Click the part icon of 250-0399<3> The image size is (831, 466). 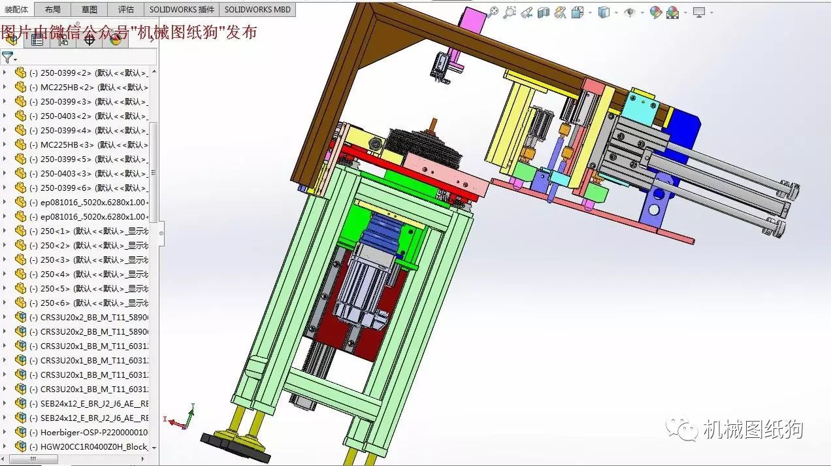tap(20, 101)
